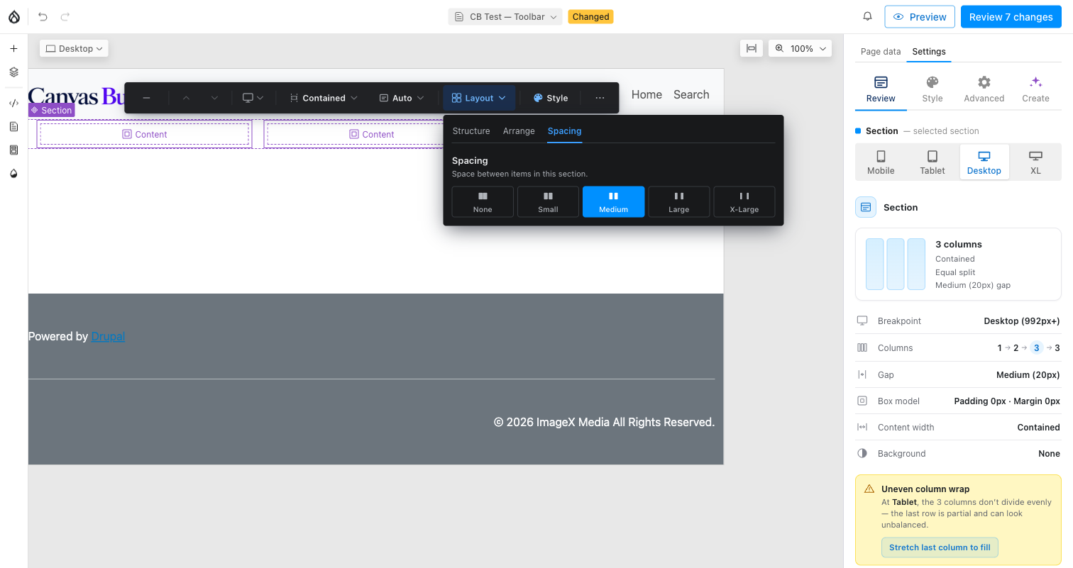Click Review 7 changes button

1011,17
